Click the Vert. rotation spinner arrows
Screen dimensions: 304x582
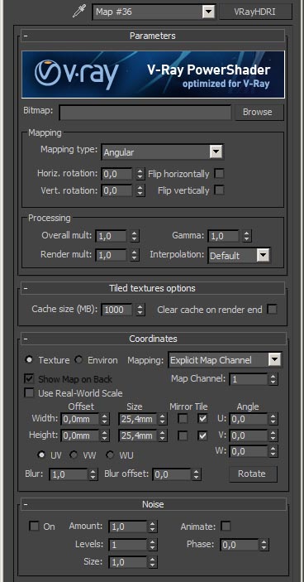tap(140, 190)
